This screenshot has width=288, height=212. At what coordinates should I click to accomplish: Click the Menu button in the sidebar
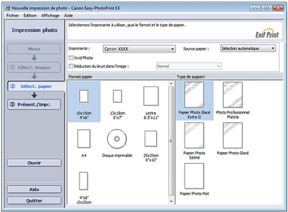[34, 49]
